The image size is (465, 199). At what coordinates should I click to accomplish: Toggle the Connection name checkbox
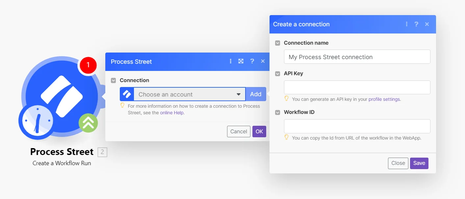click(x=278, y=43)
